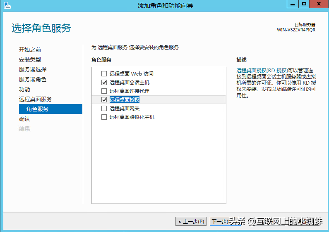Switch to 功能 step

(24, 89)
